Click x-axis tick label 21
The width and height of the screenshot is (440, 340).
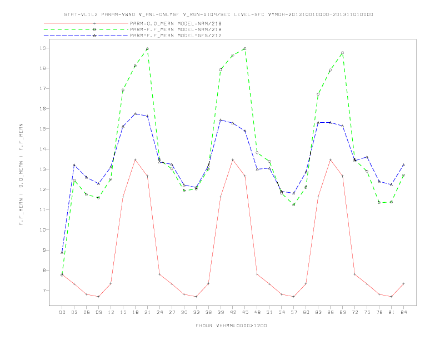tap(147, 312)
